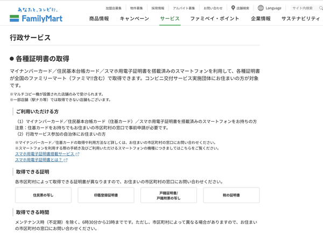This screenshot has width=323, height=238.
Task: Open the ファミペイ・ポイント menu
Action: (x=215, y=18)
